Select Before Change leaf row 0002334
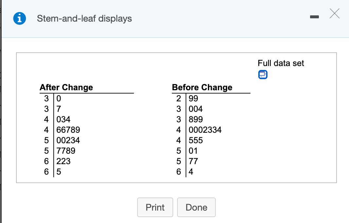 click(x=205, y=130)
